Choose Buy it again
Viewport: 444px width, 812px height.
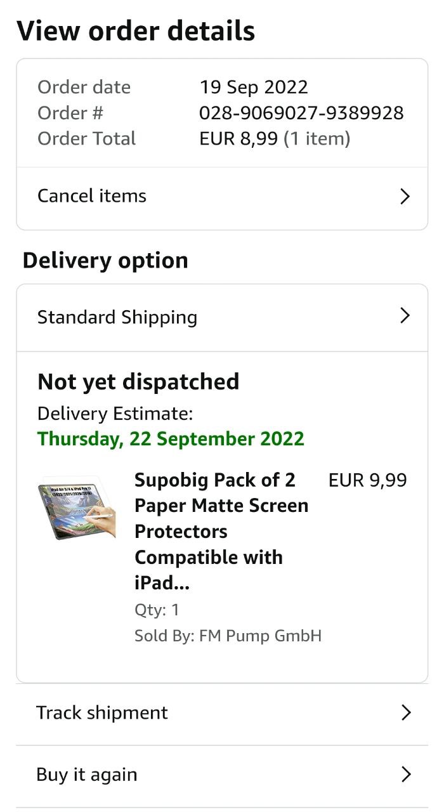pyautogui.click(x=87, y=775)
